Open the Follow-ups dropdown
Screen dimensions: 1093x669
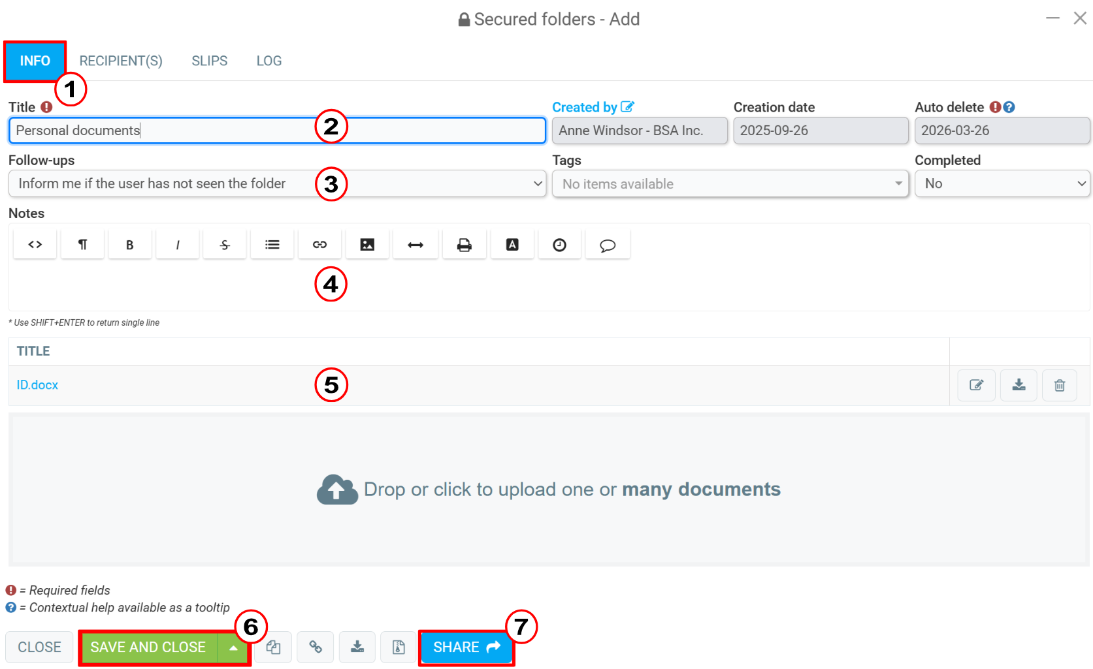point(277,183)
